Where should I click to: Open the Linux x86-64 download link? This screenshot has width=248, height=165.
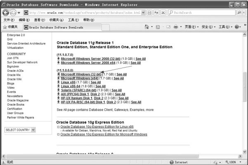71,86
